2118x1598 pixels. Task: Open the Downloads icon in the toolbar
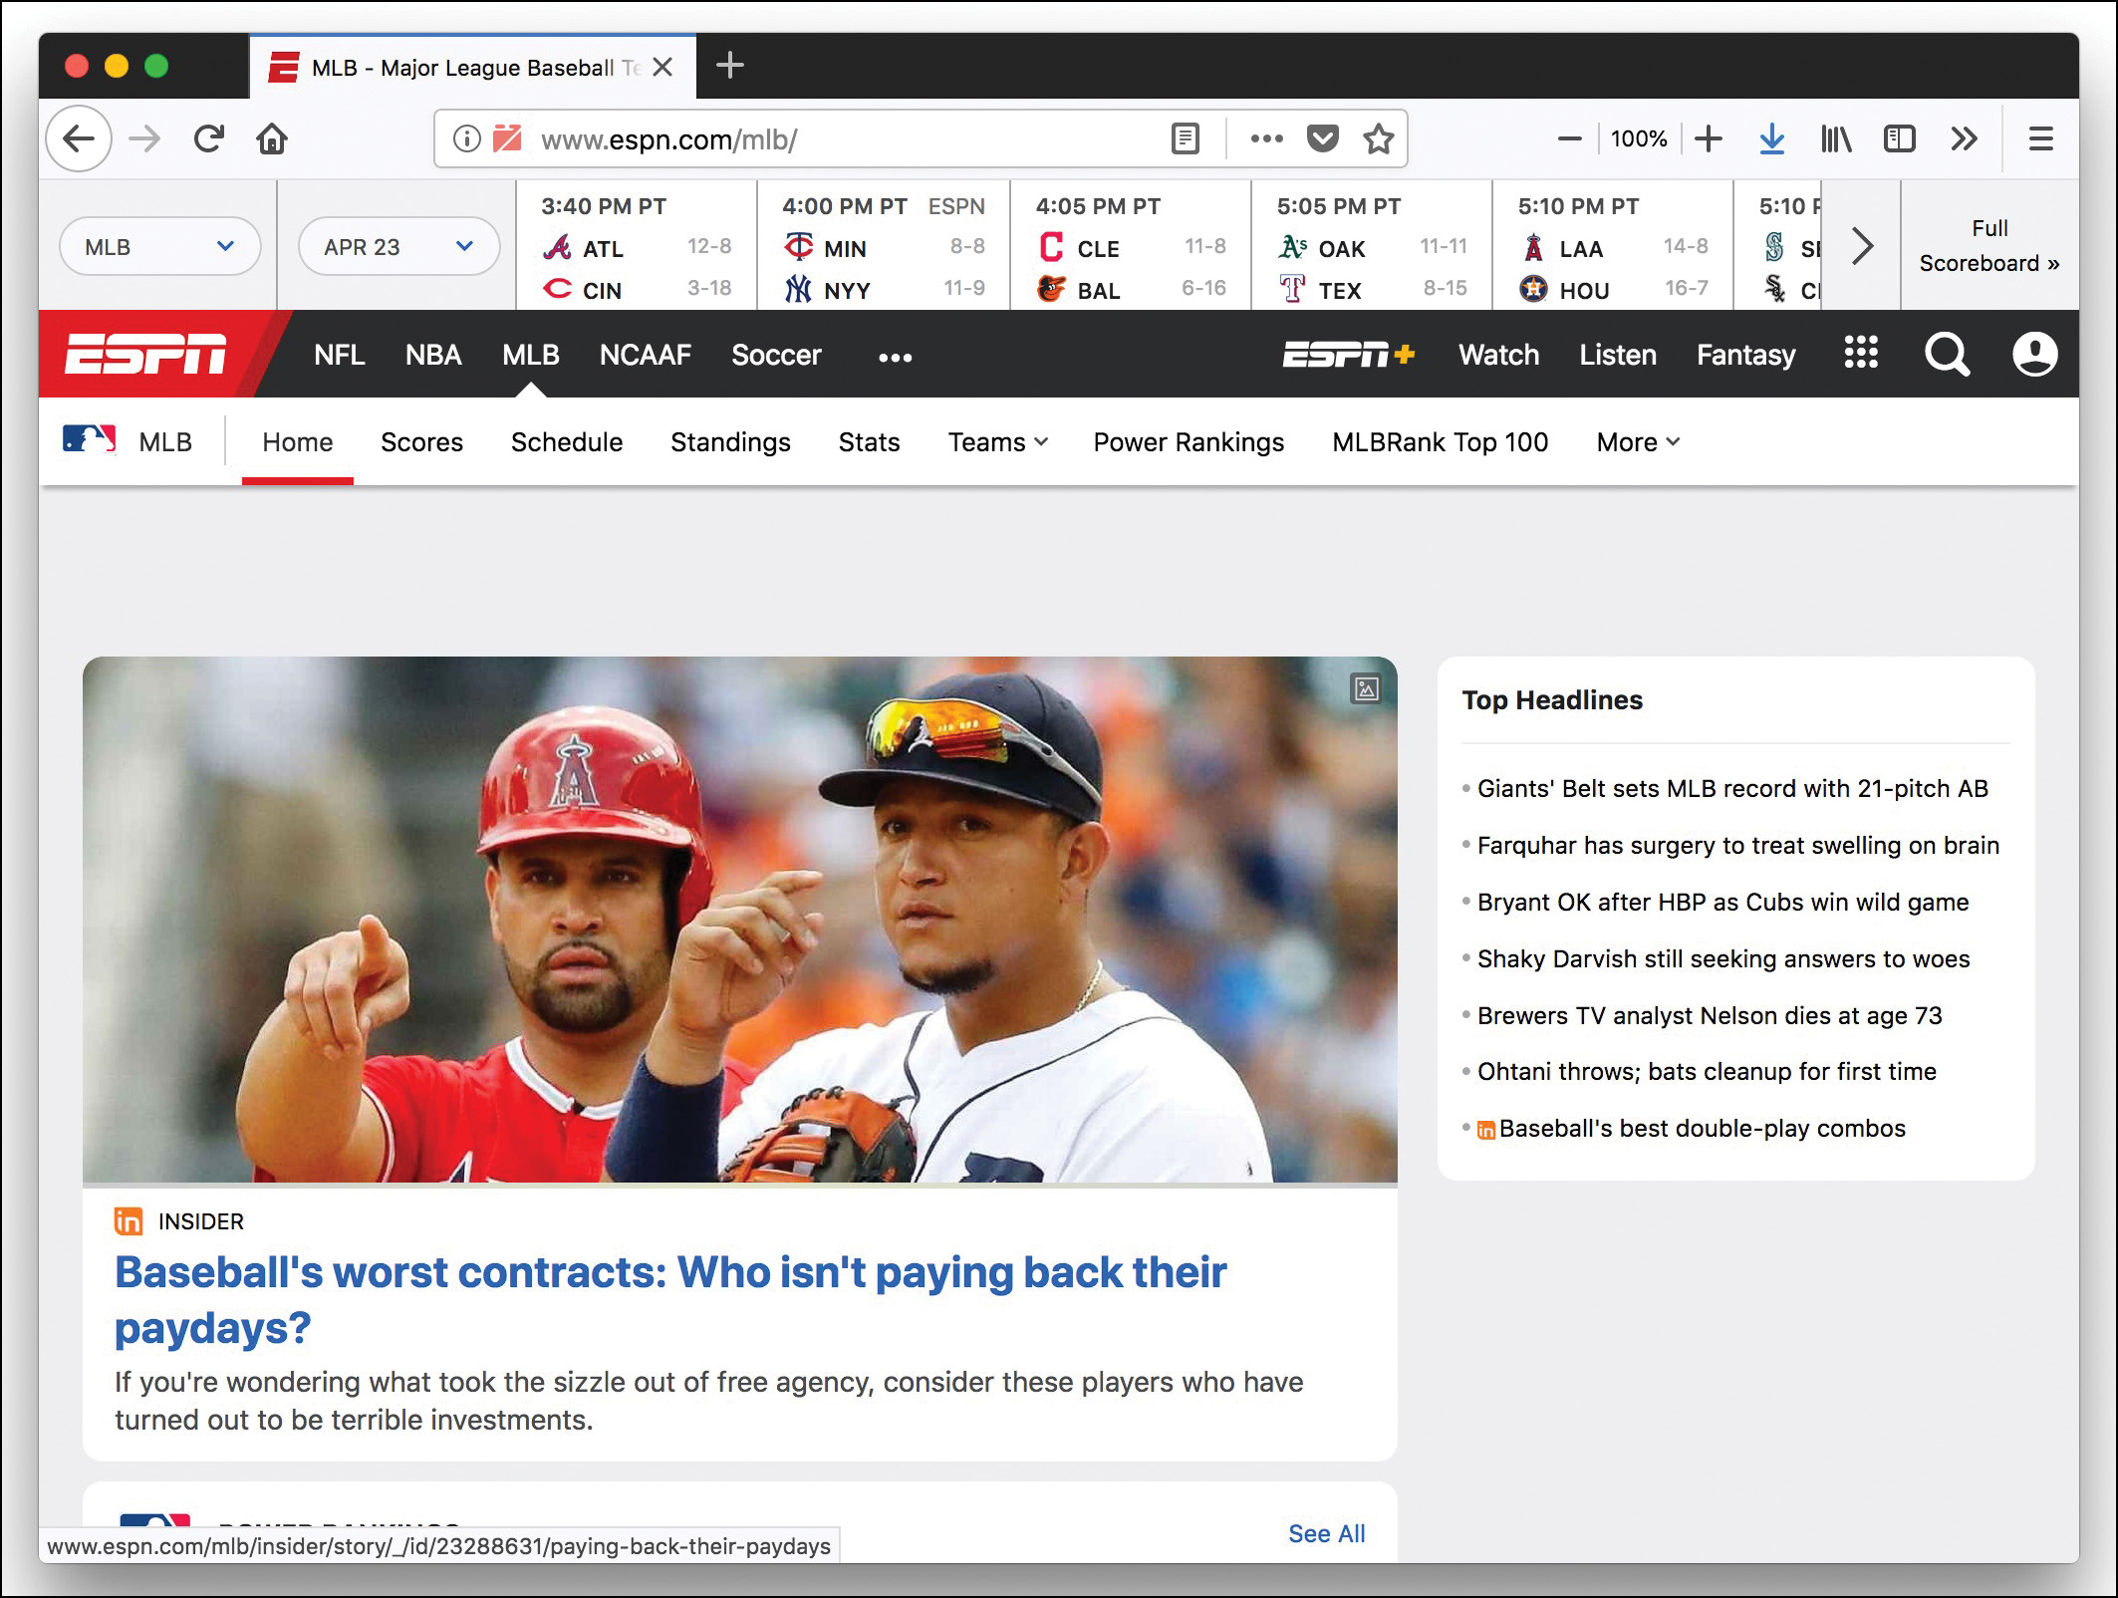(x=1772, y=138)
